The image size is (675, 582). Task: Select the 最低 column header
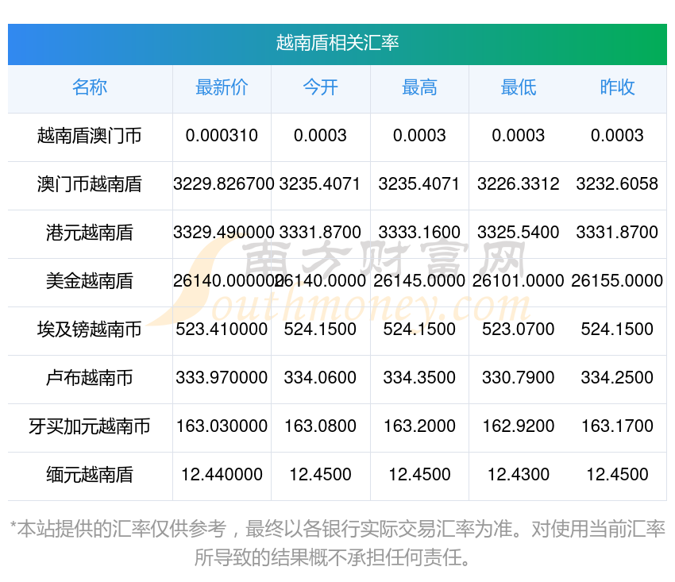tap(519, 87)
